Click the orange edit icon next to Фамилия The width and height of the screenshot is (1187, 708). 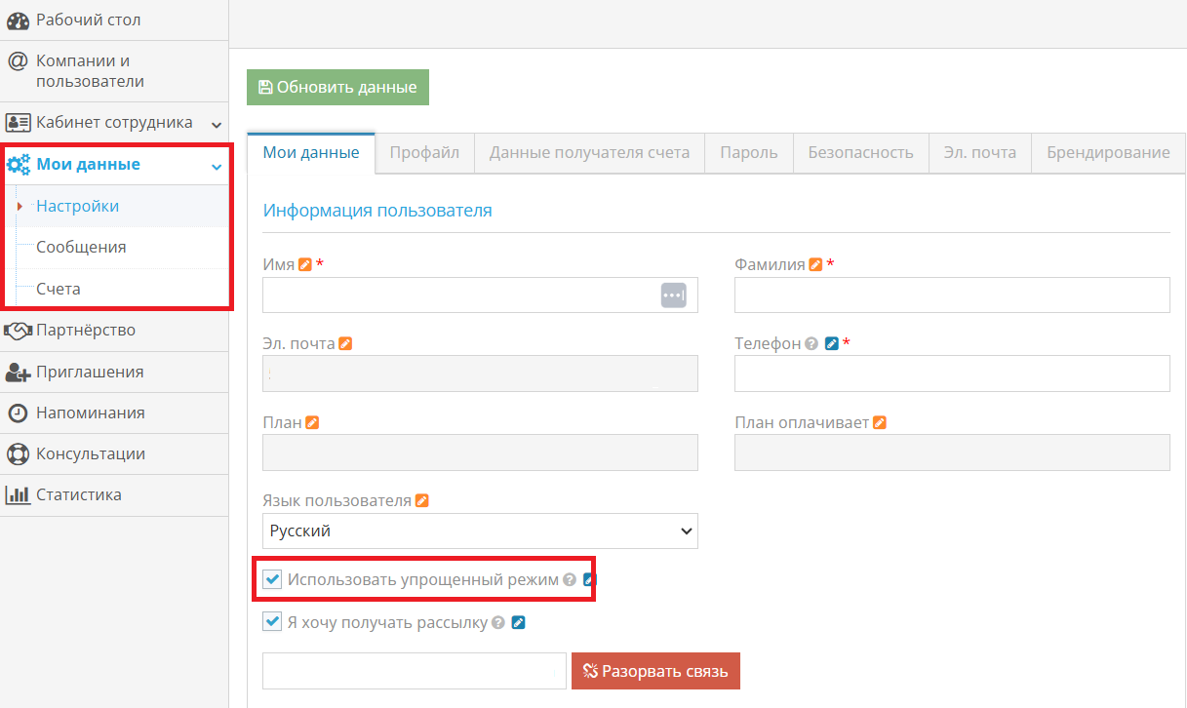coord(814,264)
